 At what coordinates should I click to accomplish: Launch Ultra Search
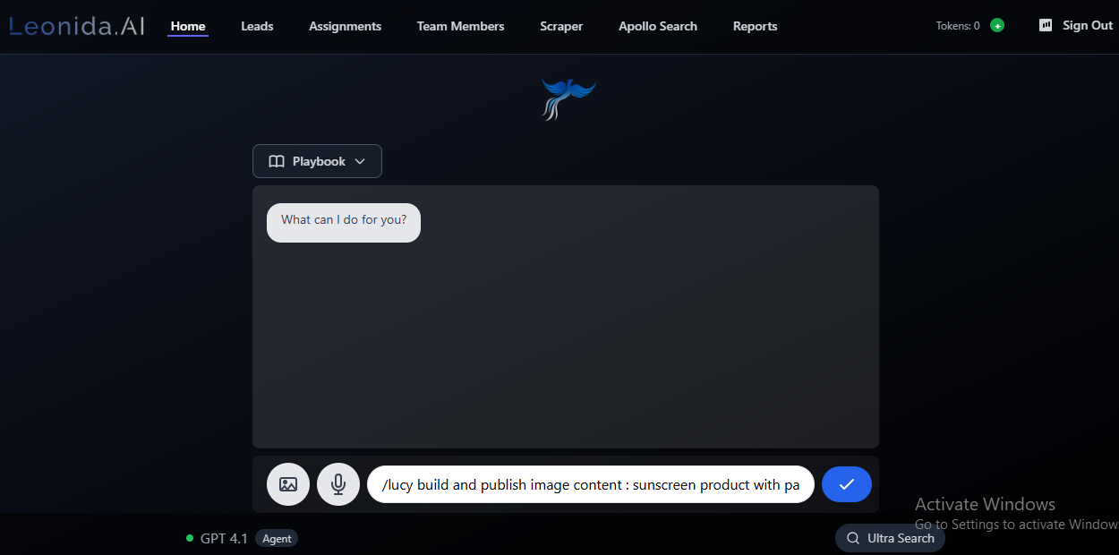coord(890,538)
